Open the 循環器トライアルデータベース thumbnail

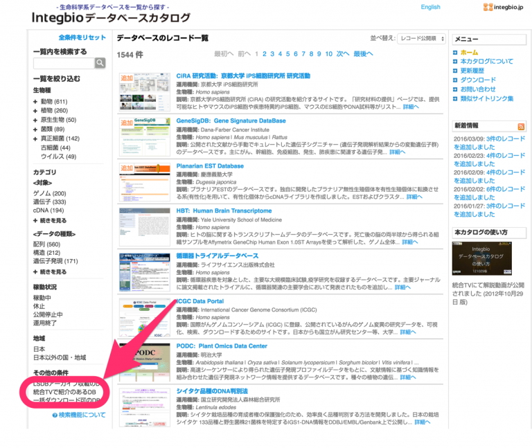click(x=145, y=272)
